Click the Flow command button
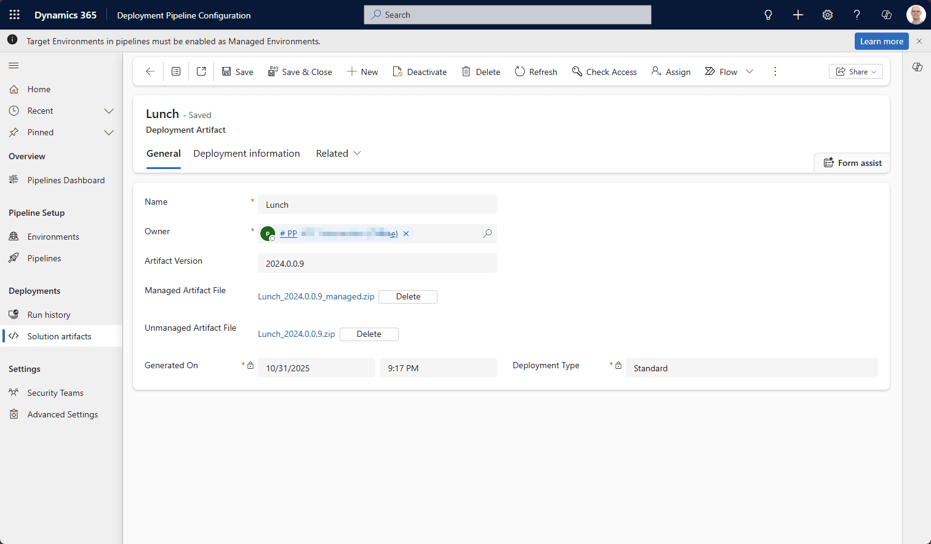This screenshot has height=544, width=931. [x=721, y=72]
